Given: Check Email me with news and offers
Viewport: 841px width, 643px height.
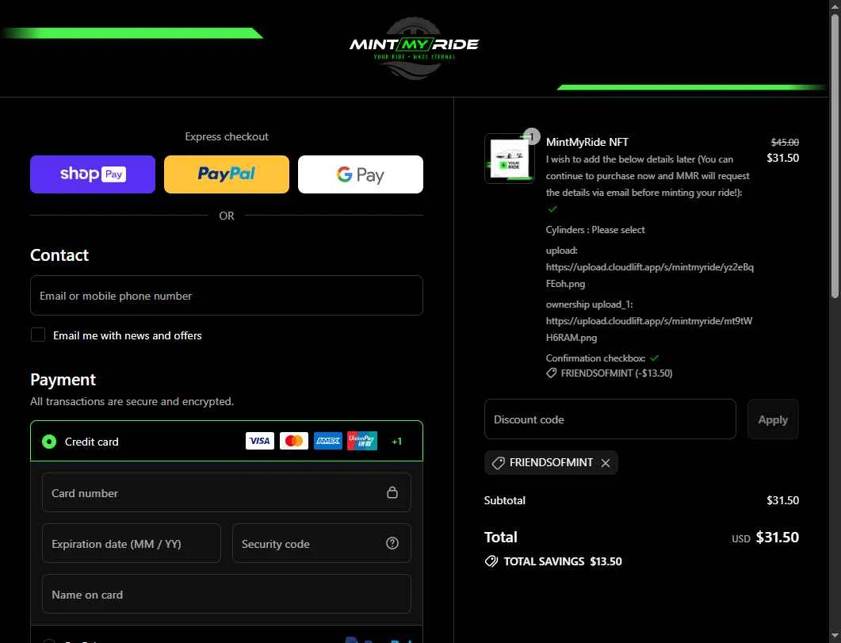Looking at the screenshot, I should [38, 335].
